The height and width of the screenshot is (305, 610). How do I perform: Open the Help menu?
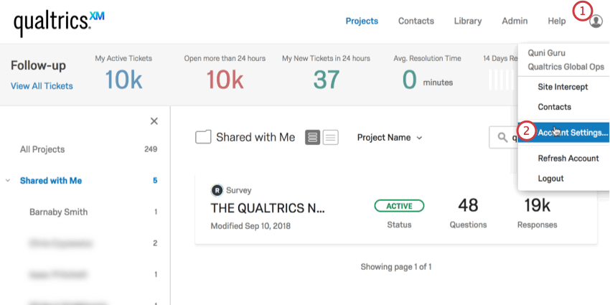[557, 21]
